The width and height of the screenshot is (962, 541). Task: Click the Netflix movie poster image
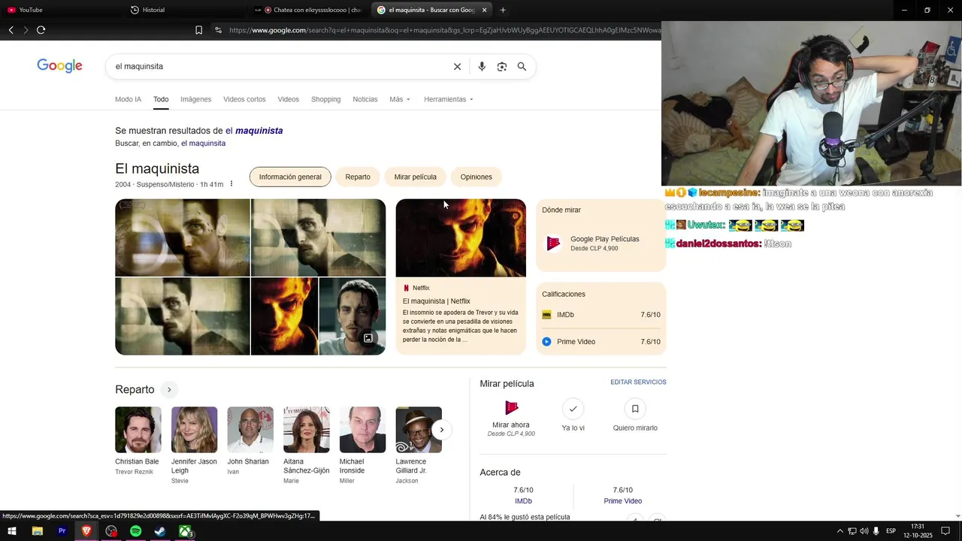point(461,238)
